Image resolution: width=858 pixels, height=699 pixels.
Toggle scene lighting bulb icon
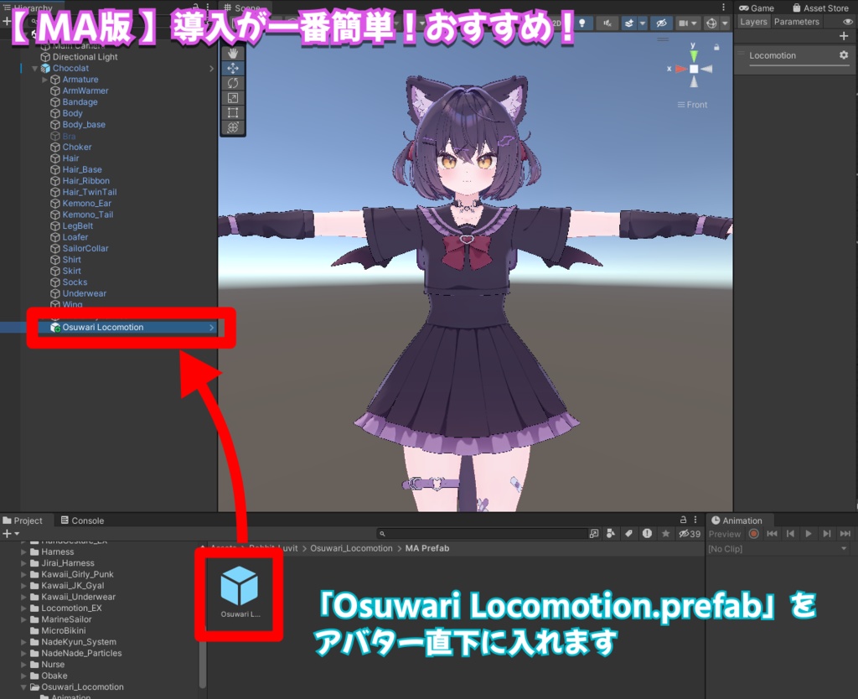click(582, 23)
